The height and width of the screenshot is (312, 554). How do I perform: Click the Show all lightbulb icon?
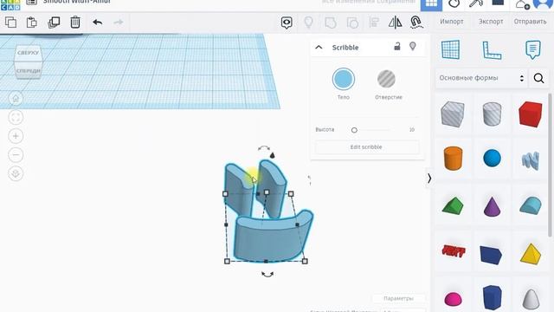tap(309, 23)
